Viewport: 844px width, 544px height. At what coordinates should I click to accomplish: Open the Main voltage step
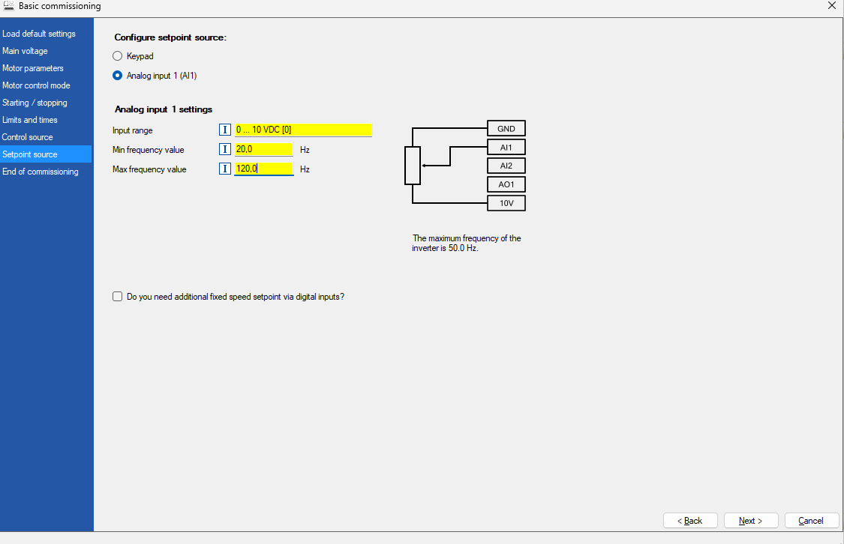(x=46, y=51)
